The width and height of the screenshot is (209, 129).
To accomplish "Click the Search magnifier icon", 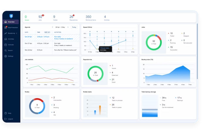I will [6, 50].
